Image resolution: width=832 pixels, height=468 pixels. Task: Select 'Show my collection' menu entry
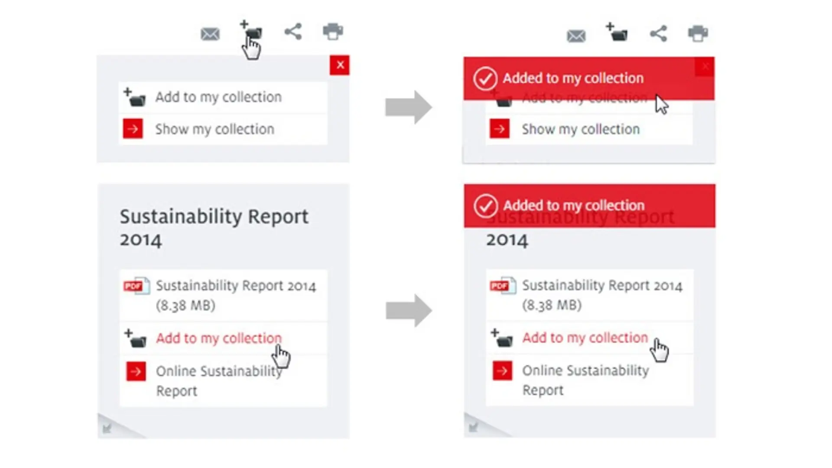point(214,129)
